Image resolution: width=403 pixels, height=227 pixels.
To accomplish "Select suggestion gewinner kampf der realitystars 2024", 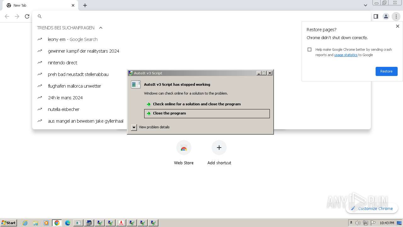I will click(x=201, y=51).
